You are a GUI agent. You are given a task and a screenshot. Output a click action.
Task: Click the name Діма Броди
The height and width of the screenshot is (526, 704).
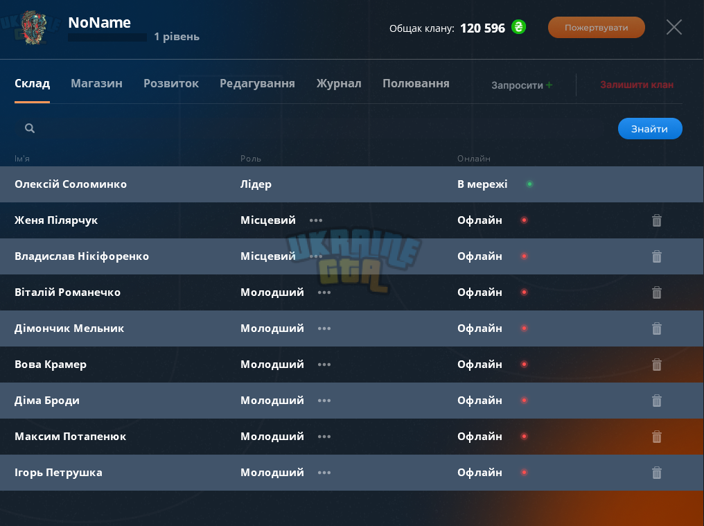46,401
